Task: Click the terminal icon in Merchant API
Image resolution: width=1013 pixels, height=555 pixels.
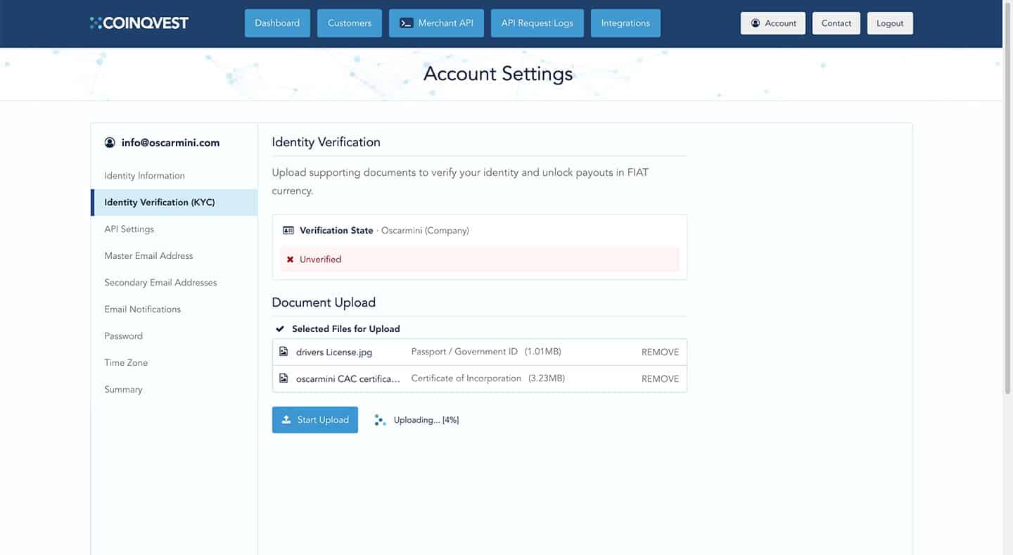Action: pyautogui.click(x=406, y=23)
